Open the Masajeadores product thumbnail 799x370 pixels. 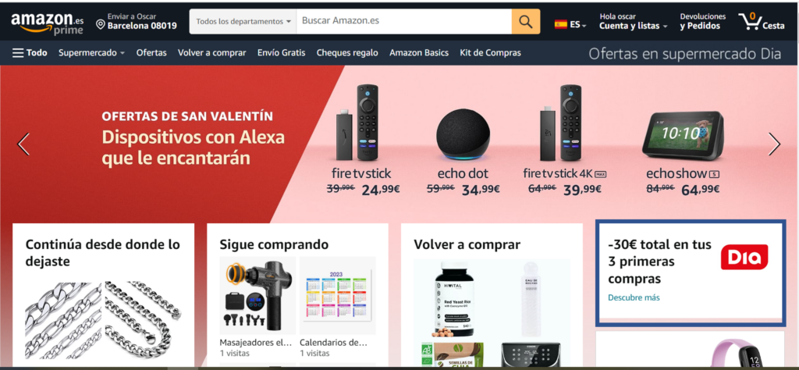point(257,296)
